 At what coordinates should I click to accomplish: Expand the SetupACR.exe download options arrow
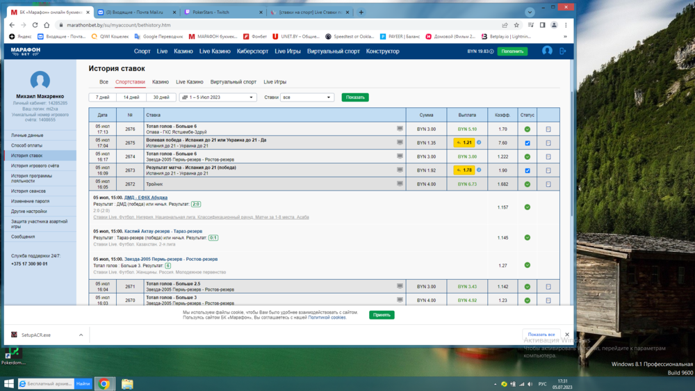(x=81, y=335)
